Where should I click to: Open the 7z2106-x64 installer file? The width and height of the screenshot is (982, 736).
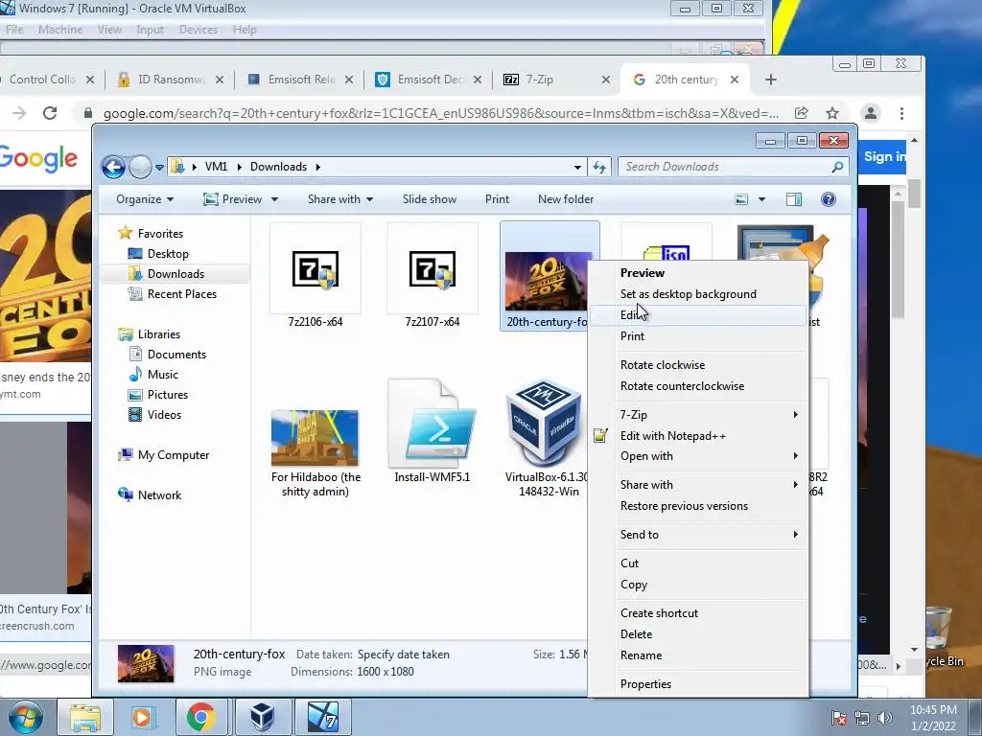click(x=315, y=275)
